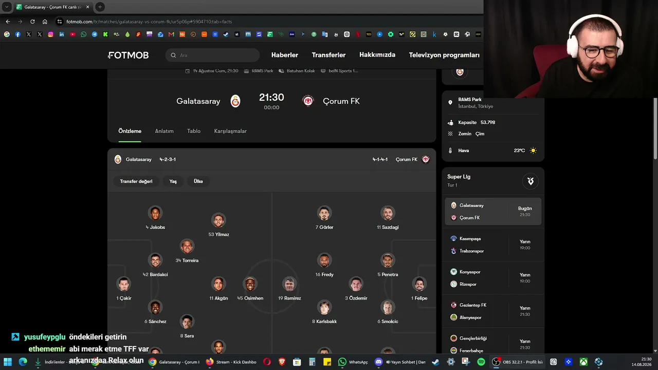Image resolution: width=658 pixels, height=370 pixels.
Task: Open Kasımpaşa vs Trabzonspor fixture
Action: (x=493, y=245)
